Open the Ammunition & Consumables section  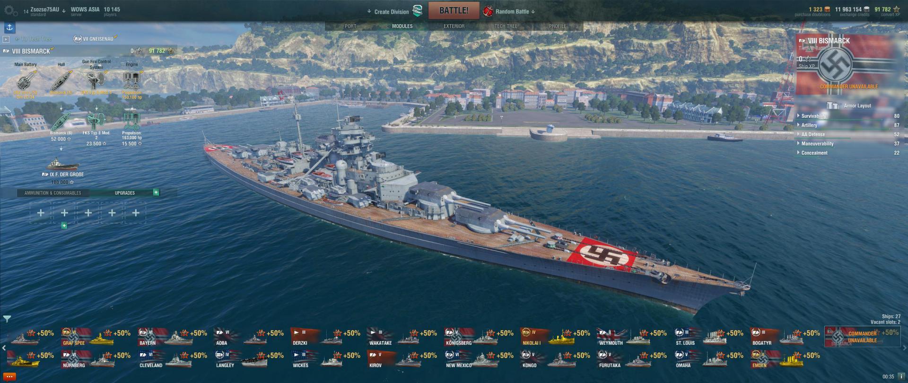pyautogui.click(x=52, y=193)
